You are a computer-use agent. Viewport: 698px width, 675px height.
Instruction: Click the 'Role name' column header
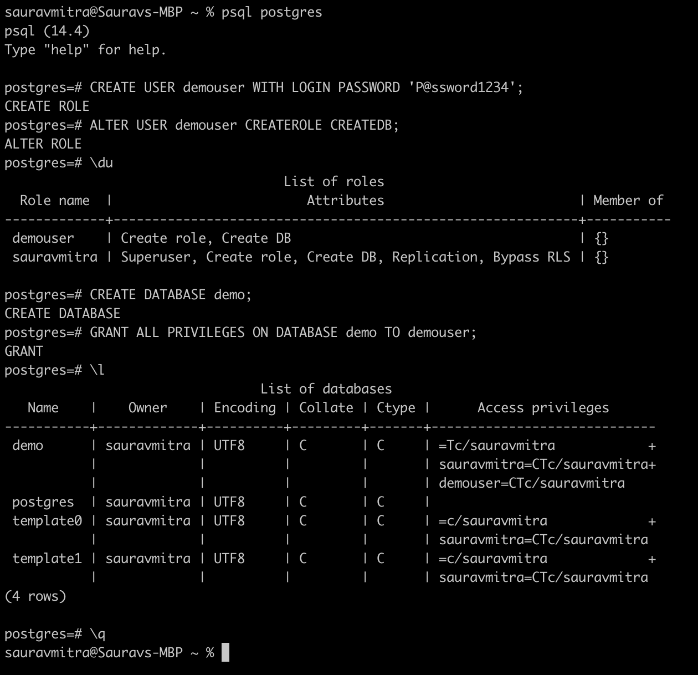pos(54,201)
